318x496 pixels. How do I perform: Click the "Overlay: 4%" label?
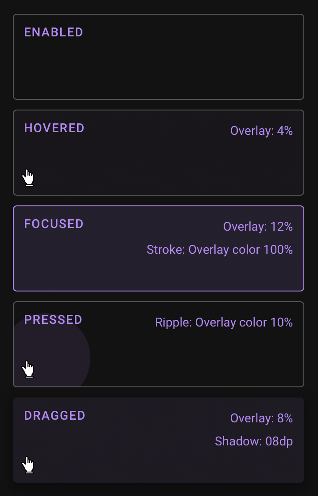[x=261, y=131]
